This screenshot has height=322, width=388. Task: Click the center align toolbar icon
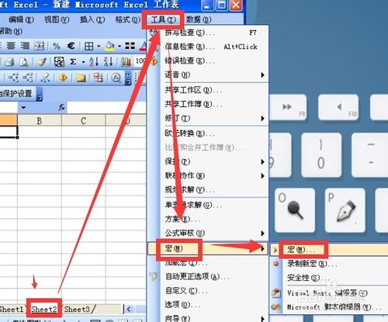[11, 46]
